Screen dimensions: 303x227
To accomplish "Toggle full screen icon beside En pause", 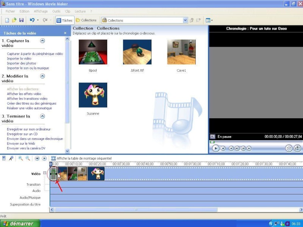I will 212,136.
